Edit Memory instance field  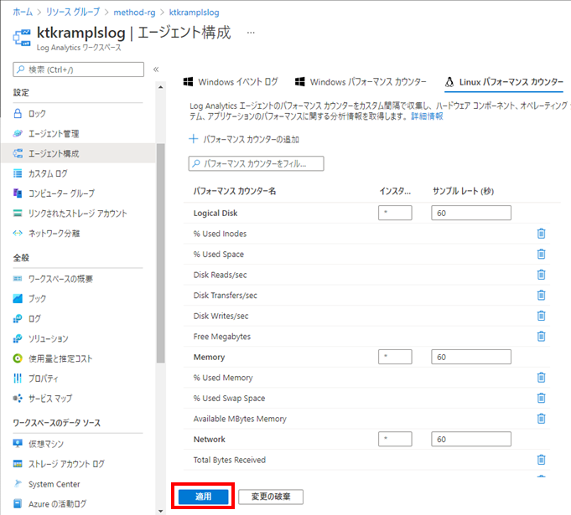click(395, 357)
